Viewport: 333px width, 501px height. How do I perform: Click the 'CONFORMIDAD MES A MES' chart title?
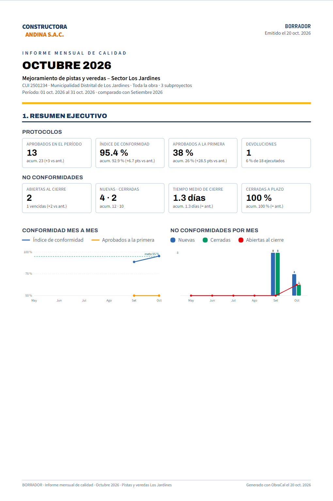[60, 230]
